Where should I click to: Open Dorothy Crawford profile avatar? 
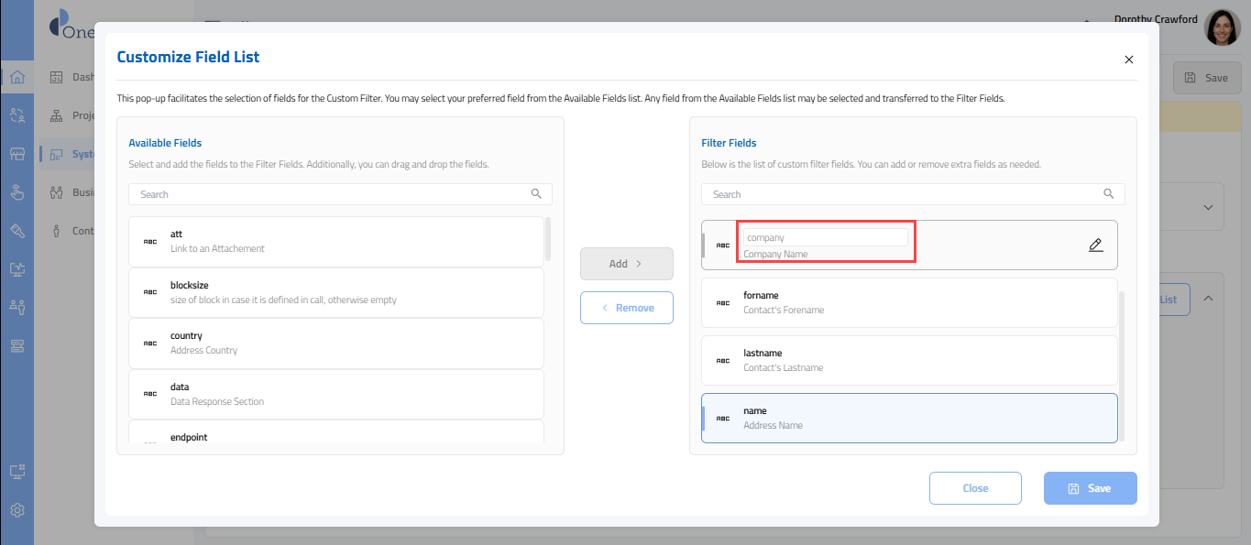coord(1222,28)
